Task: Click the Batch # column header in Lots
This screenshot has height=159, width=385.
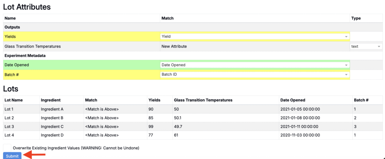Action: (361, 100)
